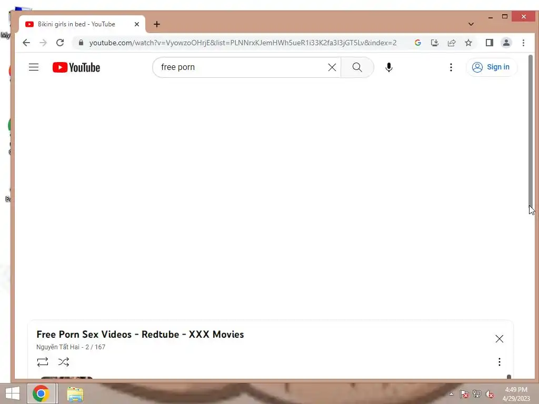
Task: Close the playlist panel
Action: 500,339
